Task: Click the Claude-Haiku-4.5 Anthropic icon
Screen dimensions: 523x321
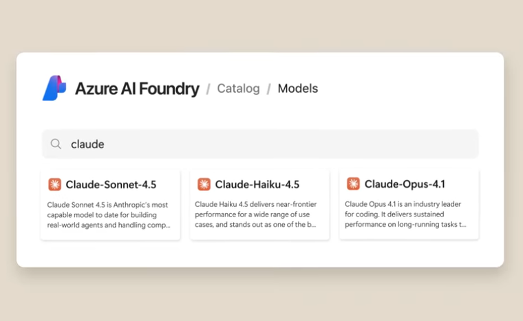Action: (204, 184)
